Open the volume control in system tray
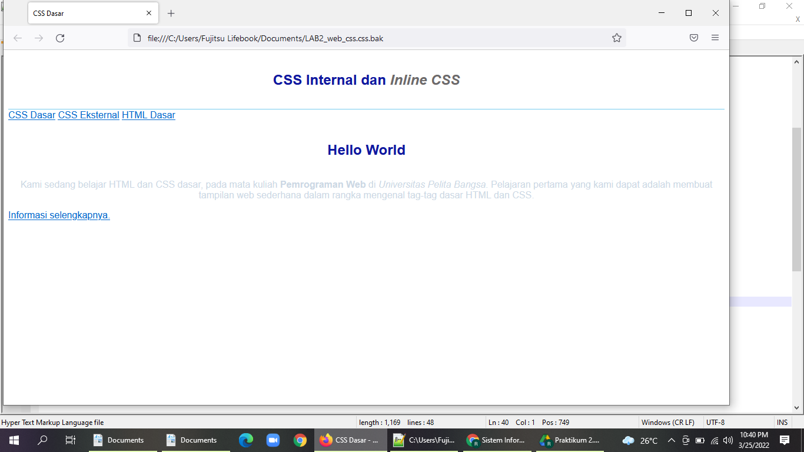This screenshot has width=804, height=452. (728, 440)
